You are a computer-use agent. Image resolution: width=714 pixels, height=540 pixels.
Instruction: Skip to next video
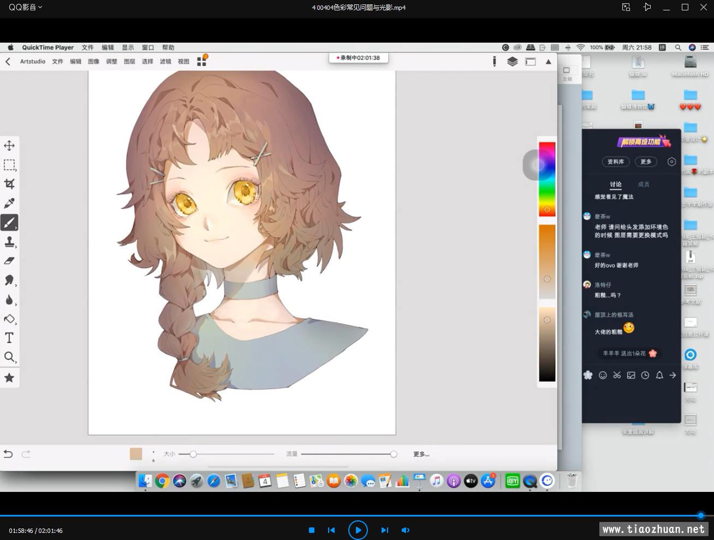point(385,530)
